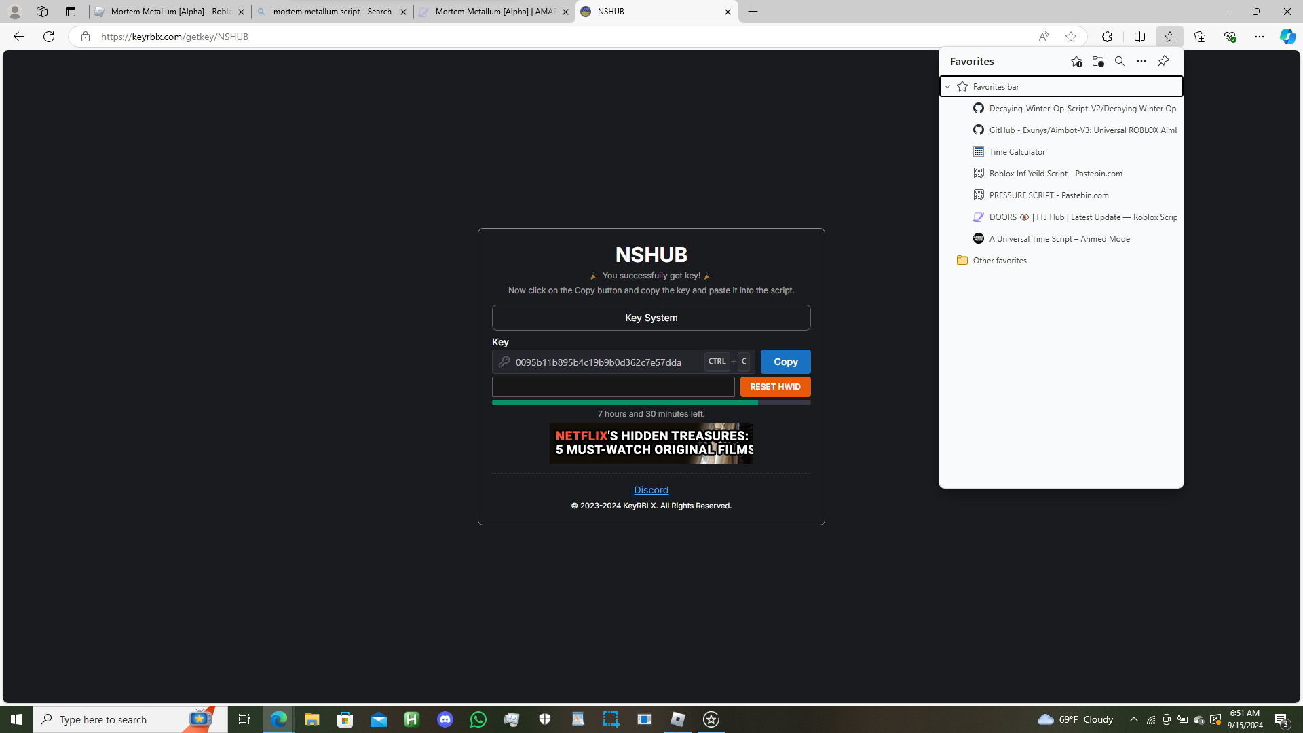Open the notification center

pyautogui.click(x=1281, y=719)
